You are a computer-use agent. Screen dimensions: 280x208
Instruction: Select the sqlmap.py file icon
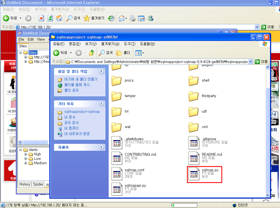coord(194,174)
